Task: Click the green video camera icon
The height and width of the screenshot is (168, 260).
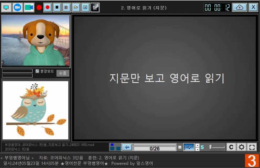Action: click(x=29, y=7)
